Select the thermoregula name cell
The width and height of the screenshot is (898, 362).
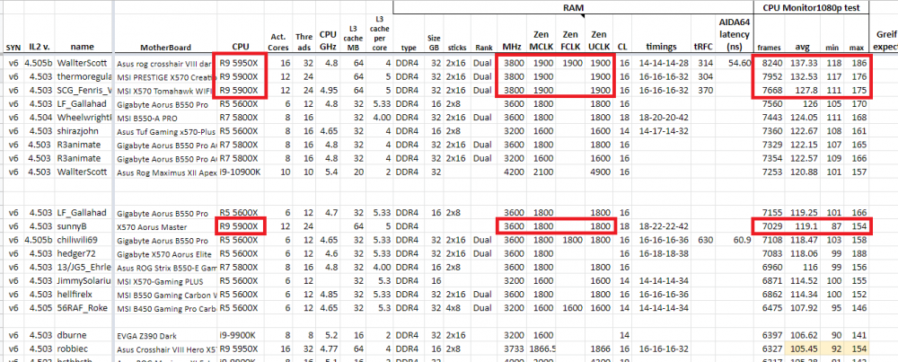tap(83, 76)
